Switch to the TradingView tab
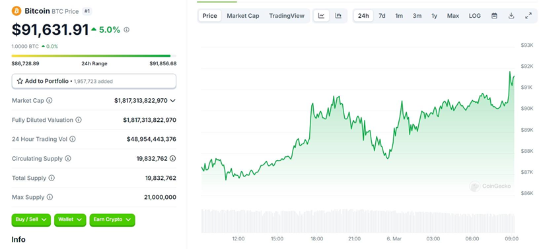The image size is (539, 249). pyautogui.click(x=287, y=16)
